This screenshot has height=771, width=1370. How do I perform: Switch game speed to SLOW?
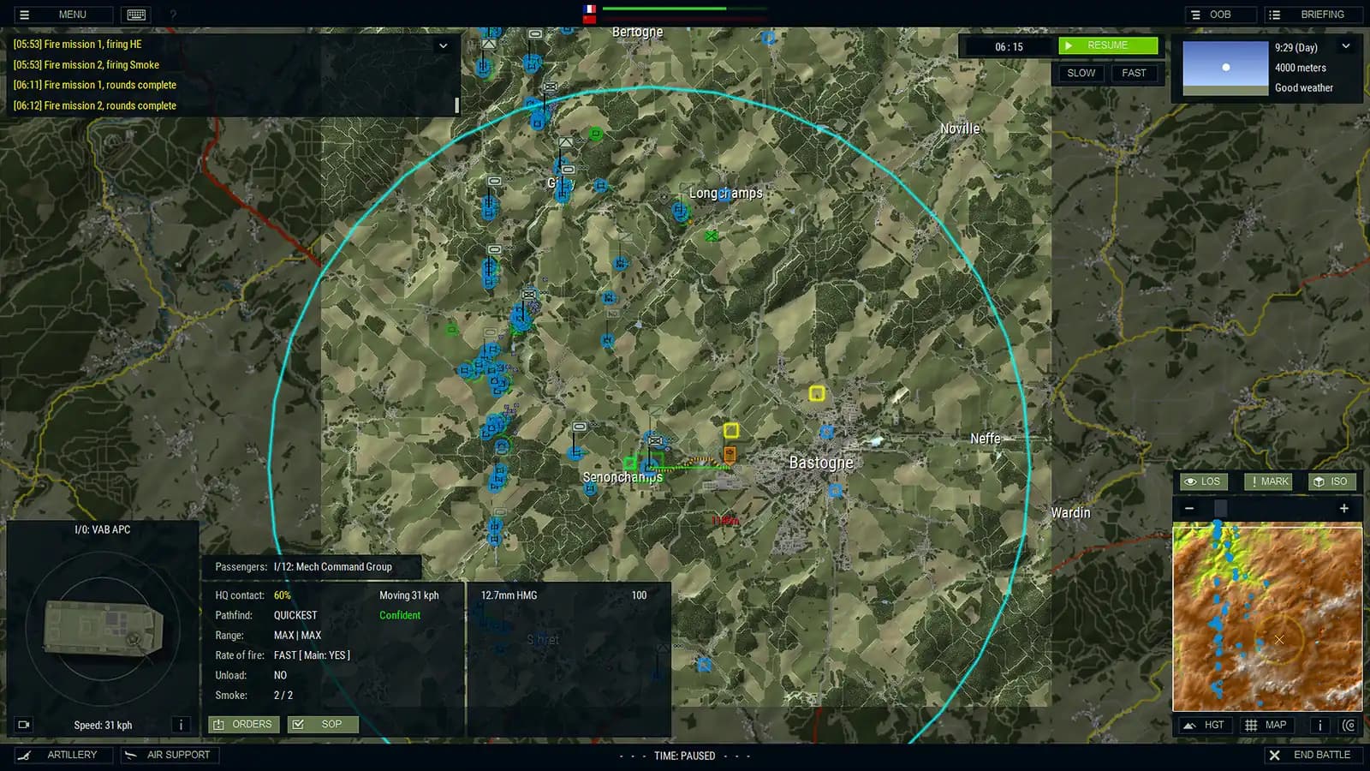tap(1080, 73)
